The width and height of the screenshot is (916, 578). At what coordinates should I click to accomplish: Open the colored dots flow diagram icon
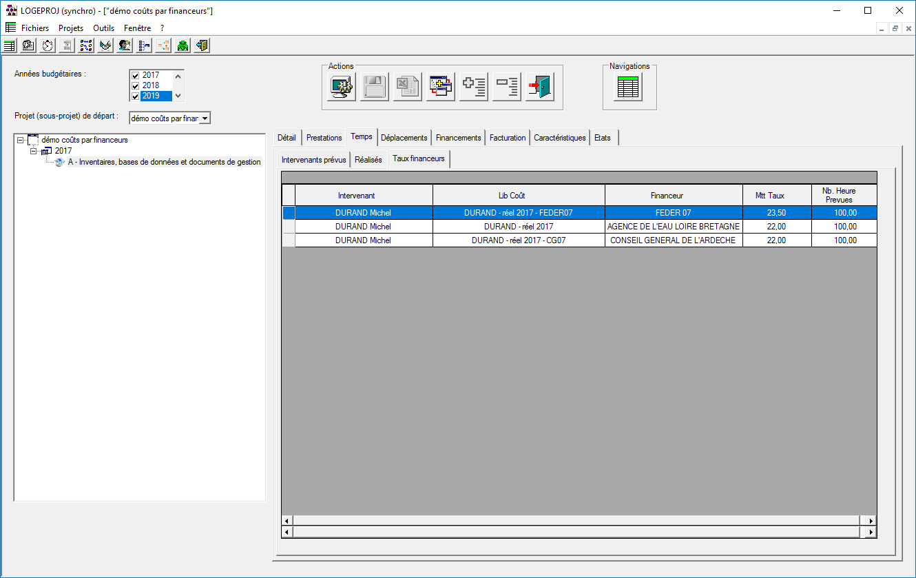pyautogui.click(x=86, y=46)
